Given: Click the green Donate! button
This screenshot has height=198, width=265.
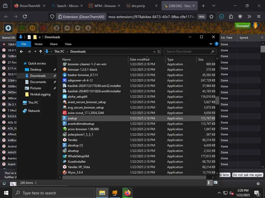Looking at the screenshot, I should click(x=242, y=26).
